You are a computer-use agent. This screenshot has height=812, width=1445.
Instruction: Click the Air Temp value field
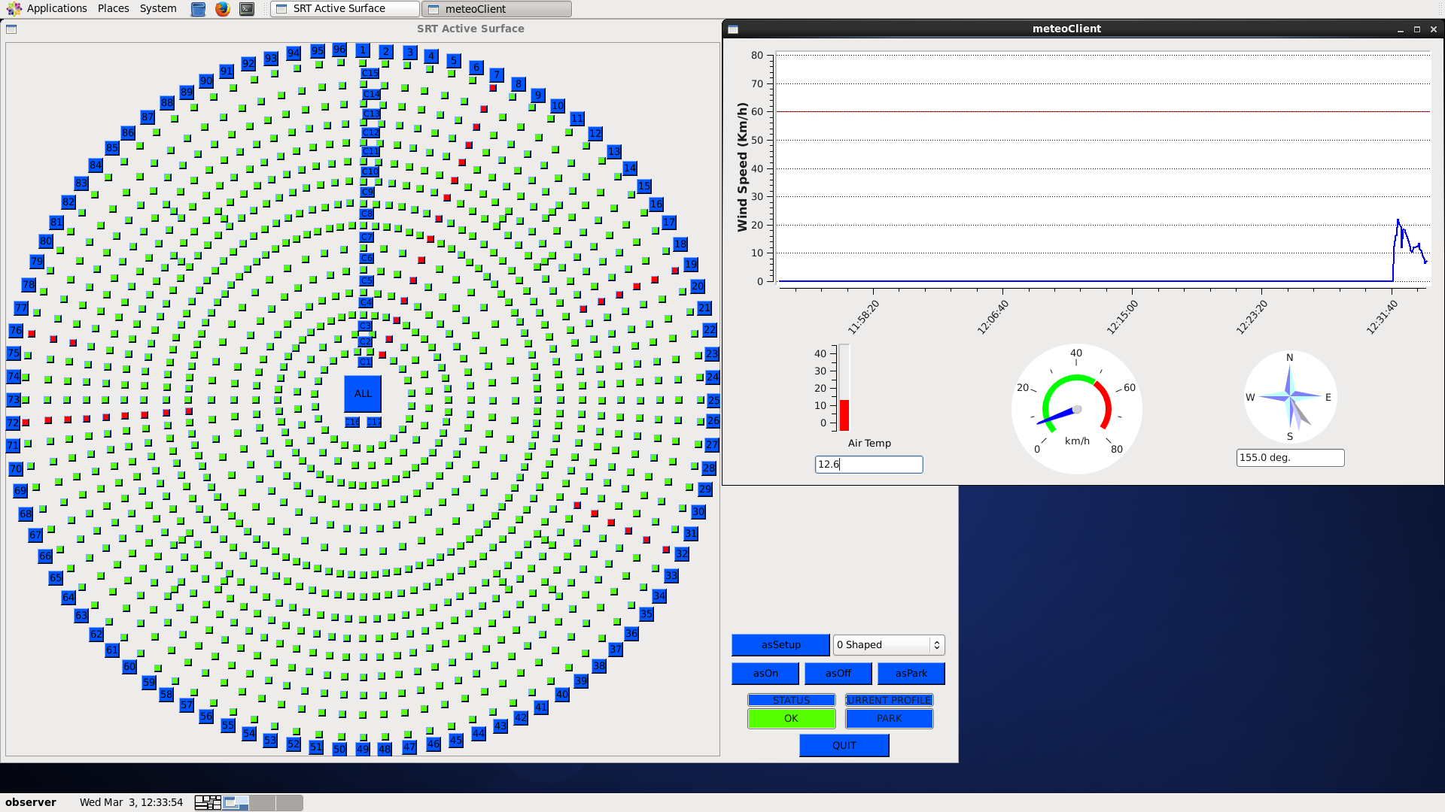869,465
